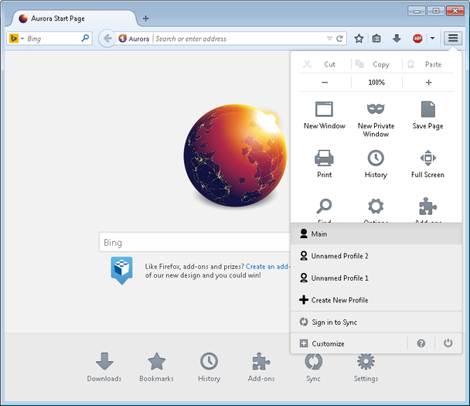Open Add-ons from start page bar
This screenshot has height=406, width=470.
pos(261,367)
